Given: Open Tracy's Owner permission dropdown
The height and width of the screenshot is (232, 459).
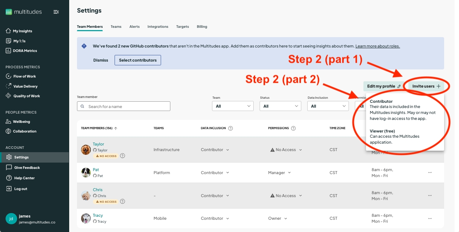Looking at the screenshot, I should [277, 219].
